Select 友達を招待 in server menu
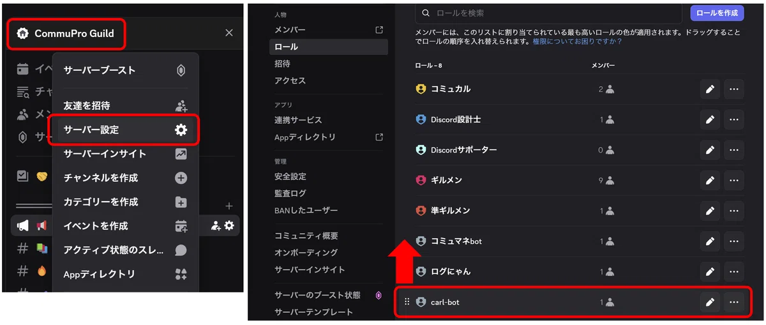Screen dimensions: 766x325 coord(126,105)
